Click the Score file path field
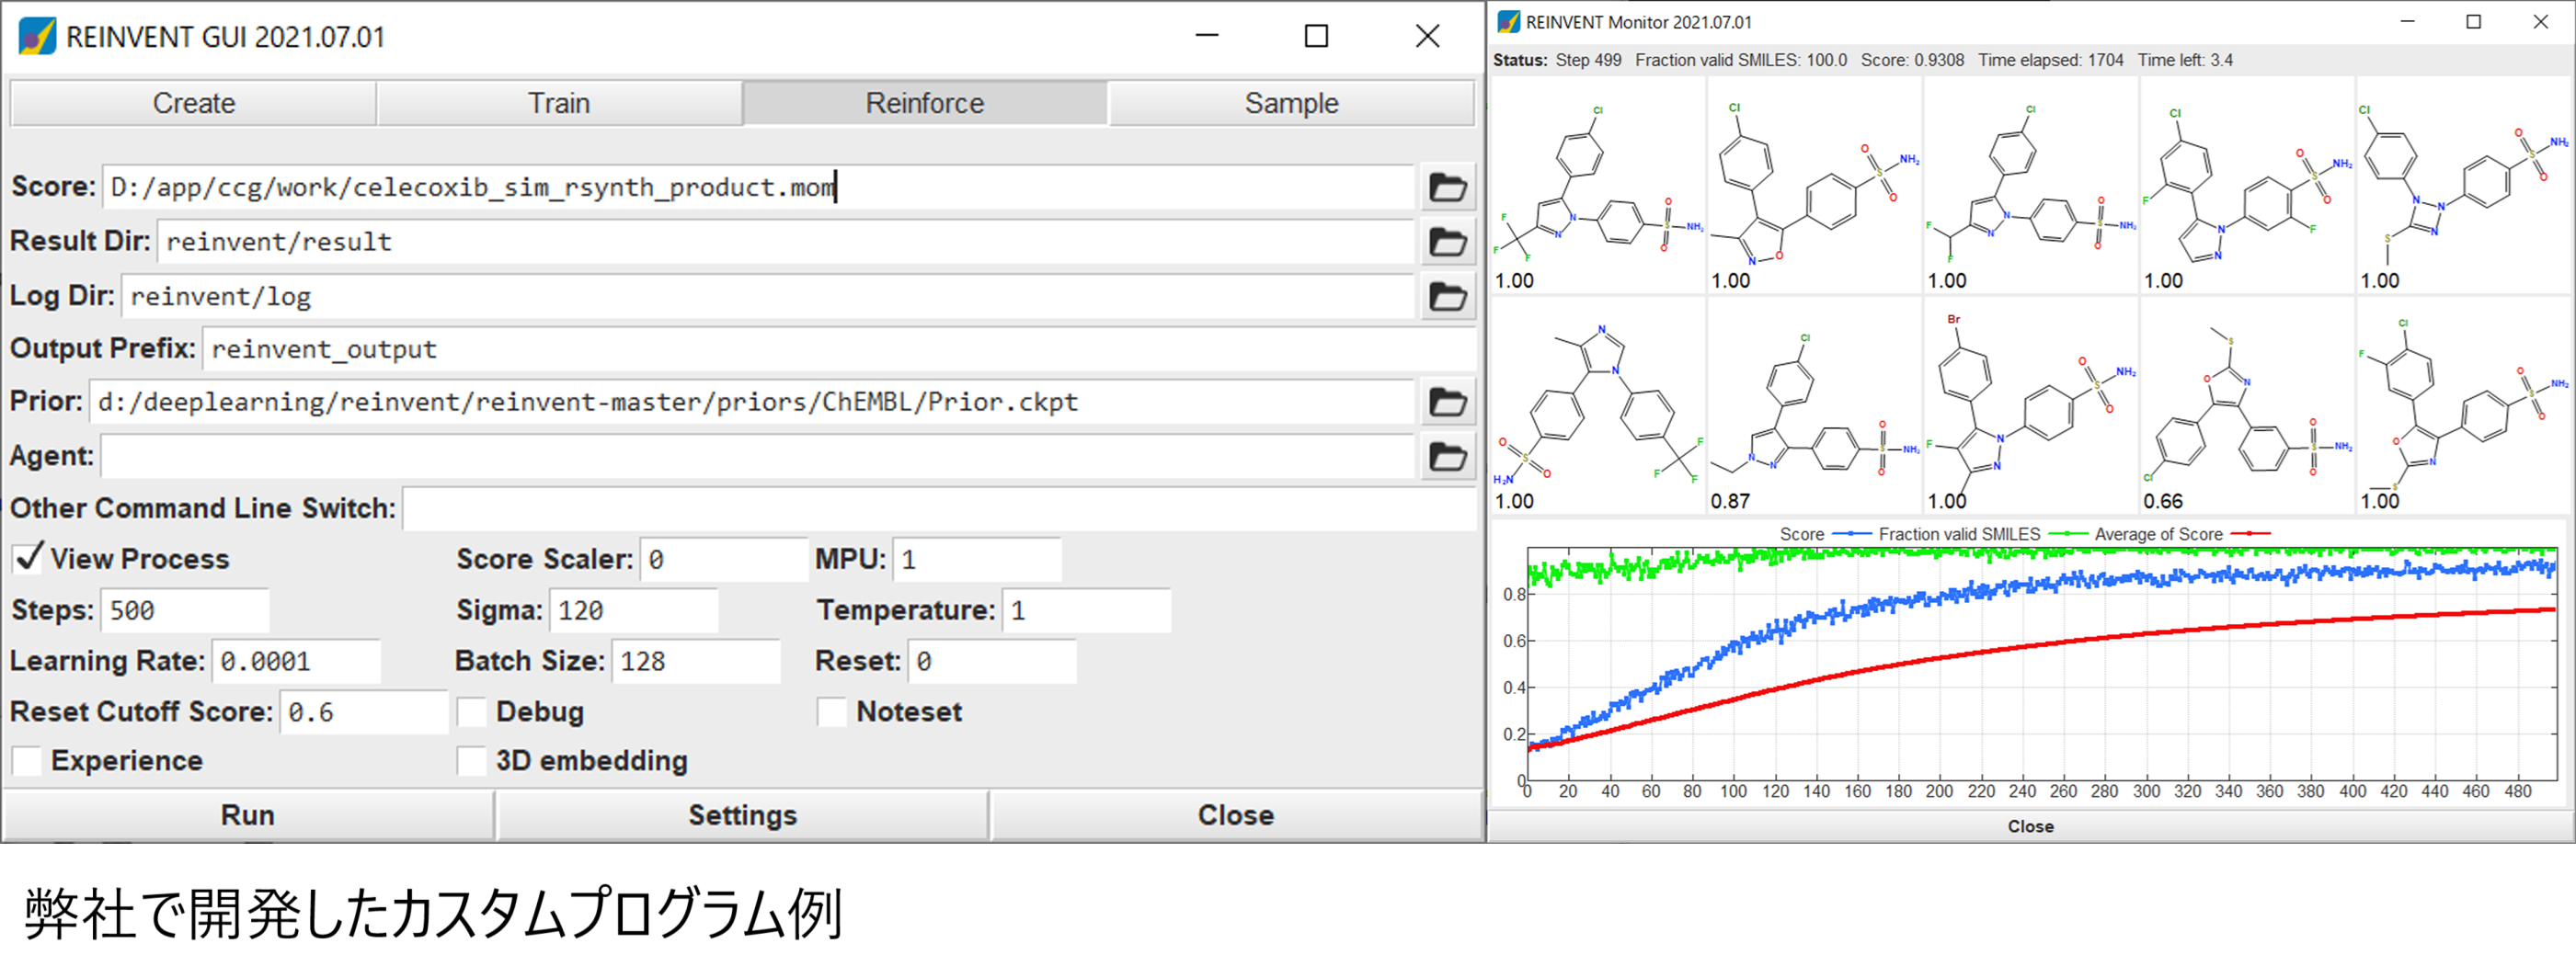 pyautogui.click(x=758, y=188)
